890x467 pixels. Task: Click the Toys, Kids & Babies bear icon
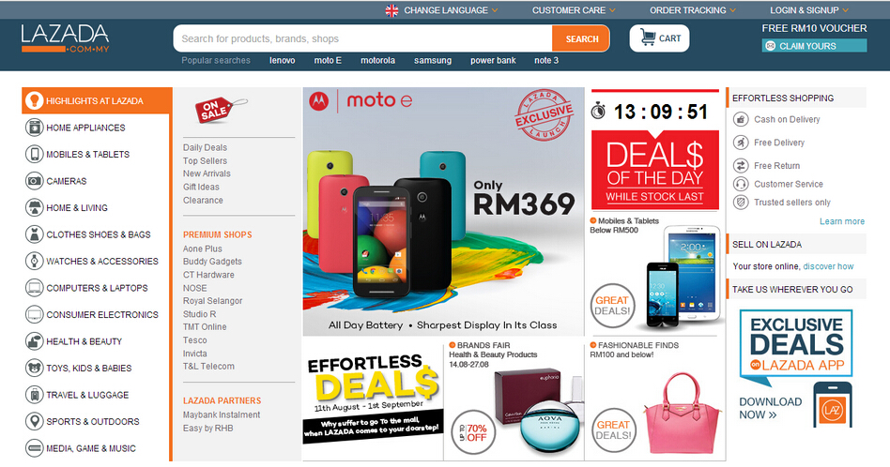pos(34,368)
